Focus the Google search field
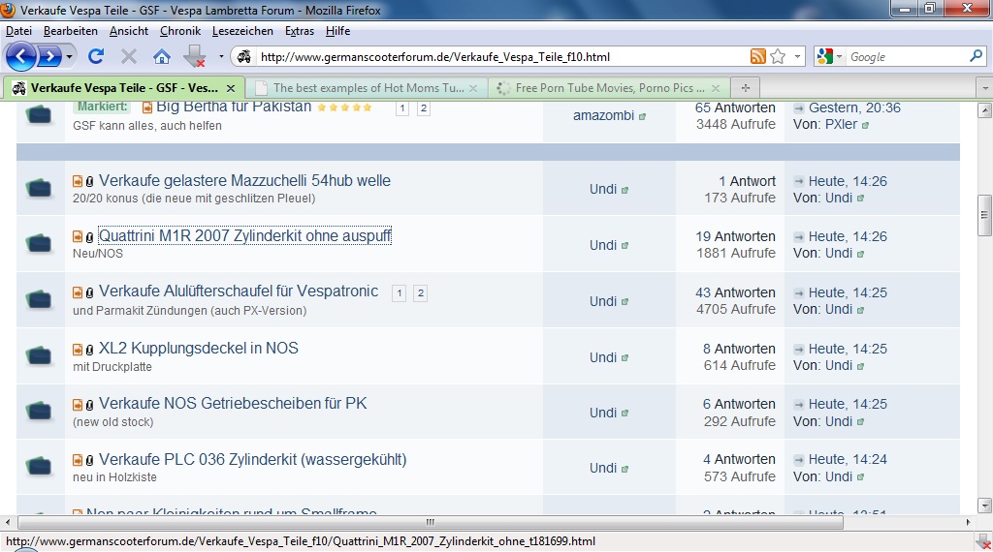The image size is (993, 552). 907,57
